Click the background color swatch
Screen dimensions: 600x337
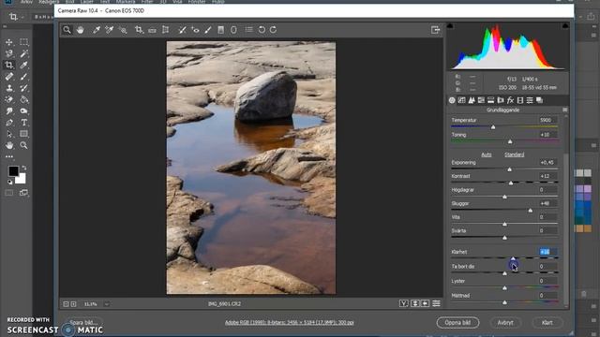click(21, 179)
